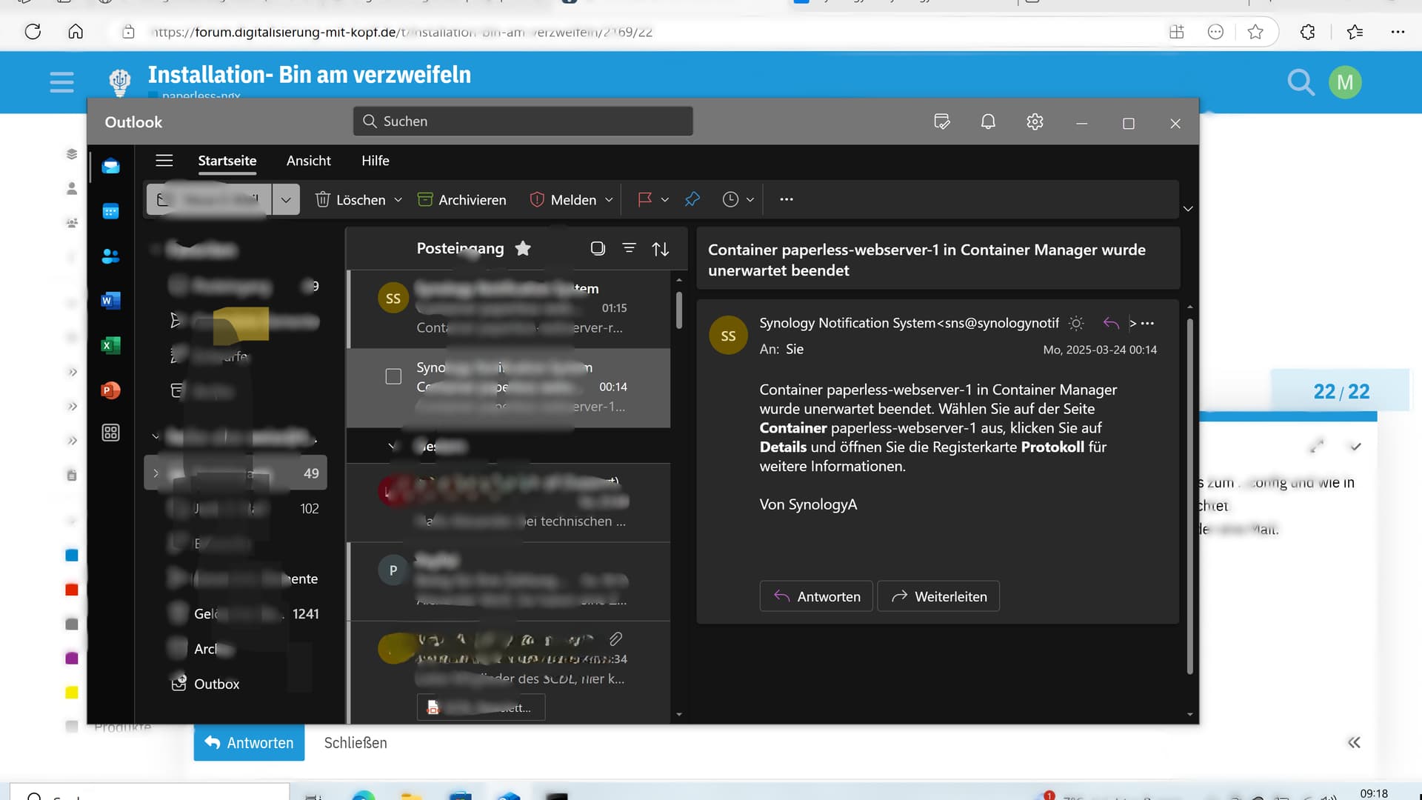1422x800 pixels.
Task: Click reply arrow icon in email header
Action: click(x=1111, y=323)
